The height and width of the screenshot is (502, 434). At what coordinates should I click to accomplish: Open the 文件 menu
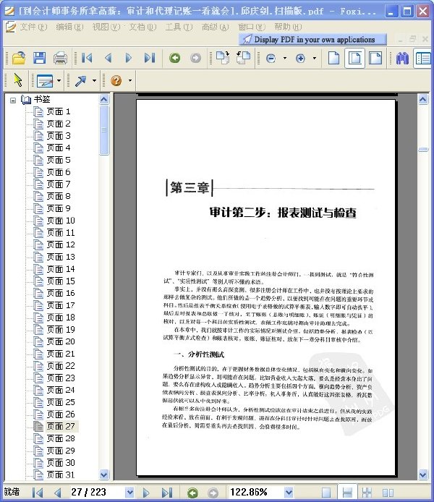[x=33, y=27]
